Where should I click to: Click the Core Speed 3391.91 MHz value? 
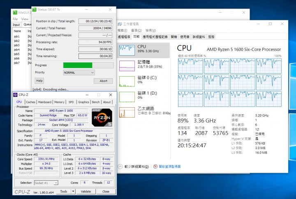pyautogui.click(x=46, y=159)
